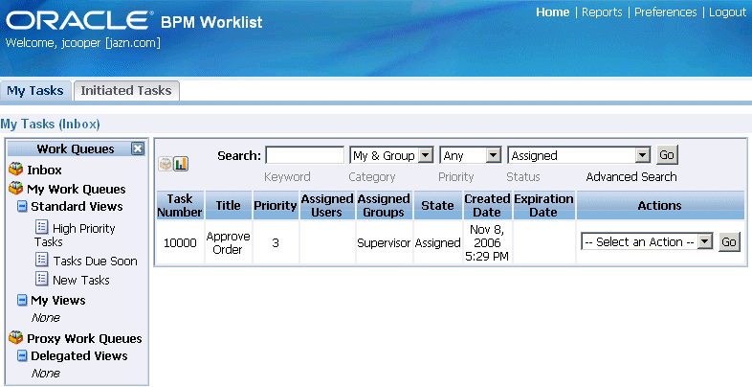Open the Approve Order task title

228,243
